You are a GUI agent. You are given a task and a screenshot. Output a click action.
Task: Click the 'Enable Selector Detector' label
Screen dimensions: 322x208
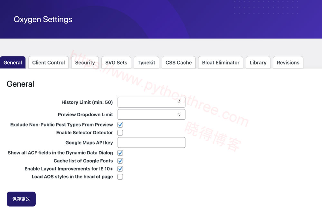click(84, 133)
